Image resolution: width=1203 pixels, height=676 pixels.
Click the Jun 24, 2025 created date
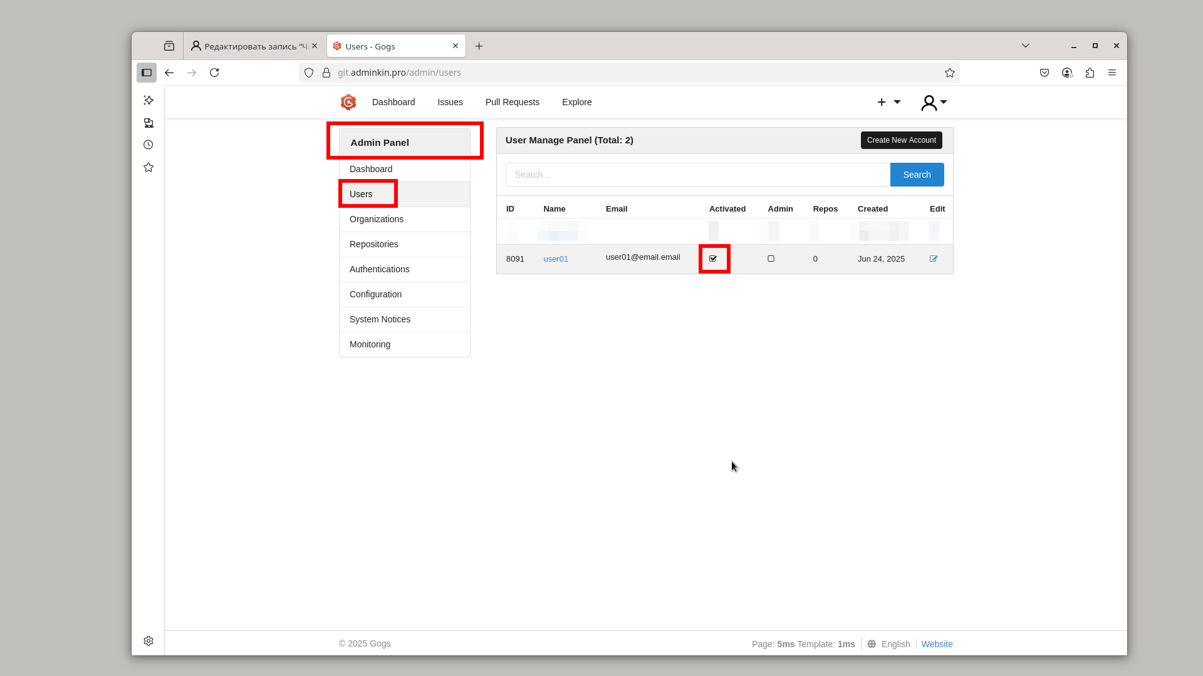881,259
